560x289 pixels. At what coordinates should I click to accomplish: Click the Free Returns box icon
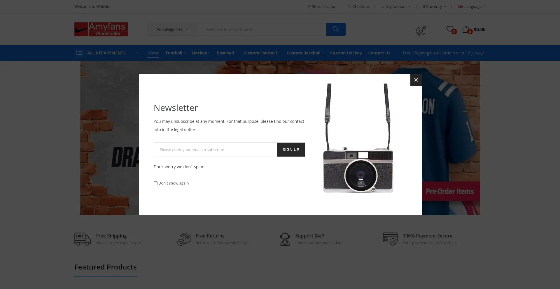tap(184, 239)
